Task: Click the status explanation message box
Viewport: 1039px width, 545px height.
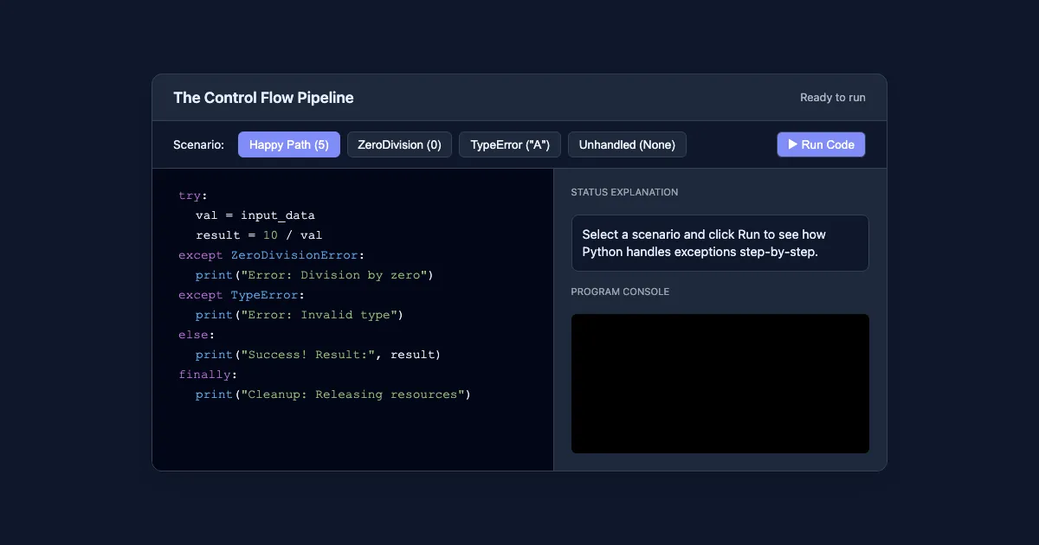Action: tap(720, 243)
